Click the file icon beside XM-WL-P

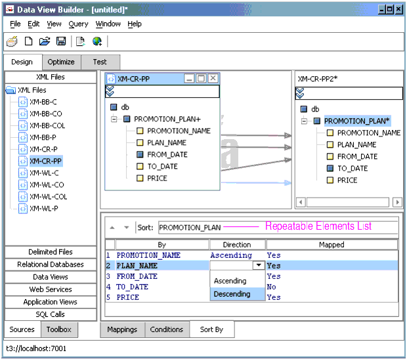23,209
